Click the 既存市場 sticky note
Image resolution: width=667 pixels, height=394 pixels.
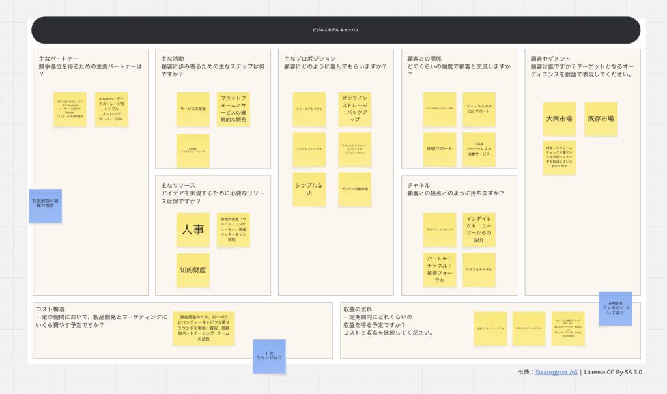[601, 119]
